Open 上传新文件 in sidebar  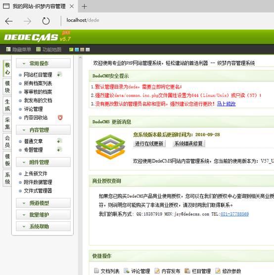tap(36, 173)
